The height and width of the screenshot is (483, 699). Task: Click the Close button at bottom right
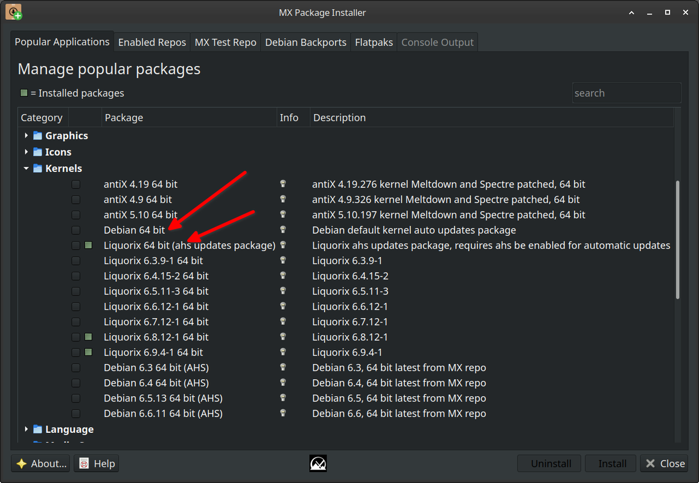(664, 463)
